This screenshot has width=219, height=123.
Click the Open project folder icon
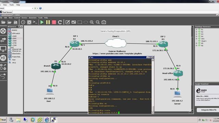(3, 22)
